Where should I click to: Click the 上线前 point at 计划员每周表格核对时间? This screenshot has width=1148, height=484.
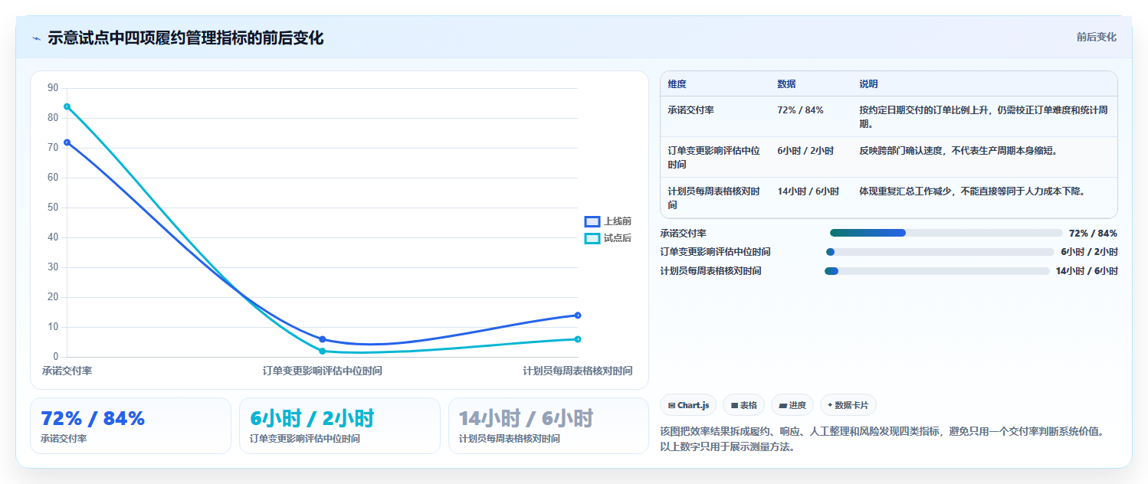point(578,316)
